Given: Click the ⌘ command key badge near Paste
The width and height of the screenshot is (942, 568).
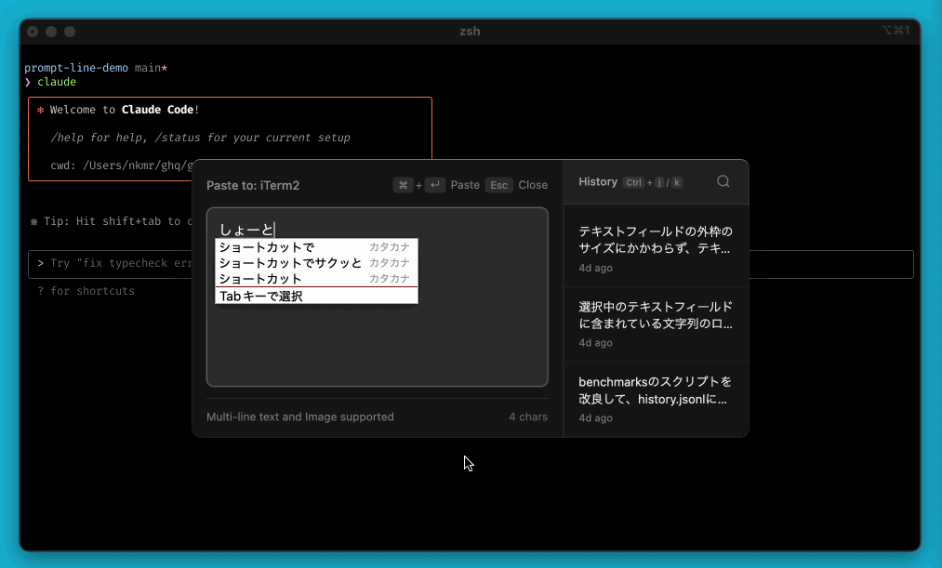Looking at the screenshot, I should click(402, 184).
